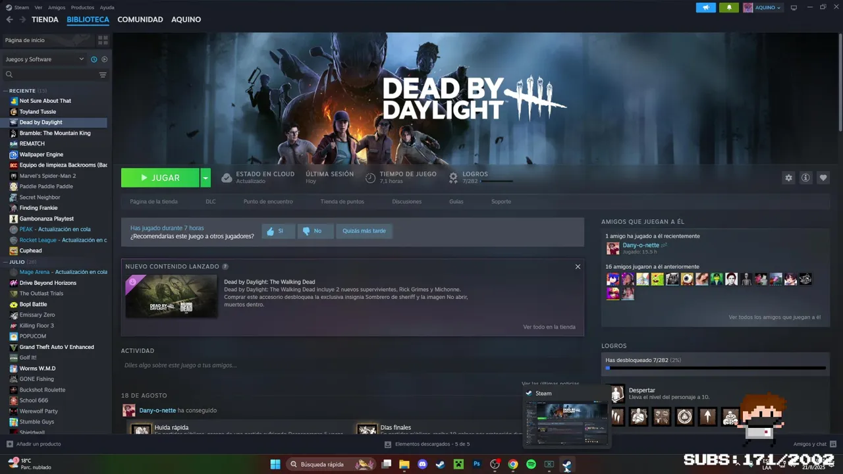Click thumbs up Sí recommendation button

point(278,231)
